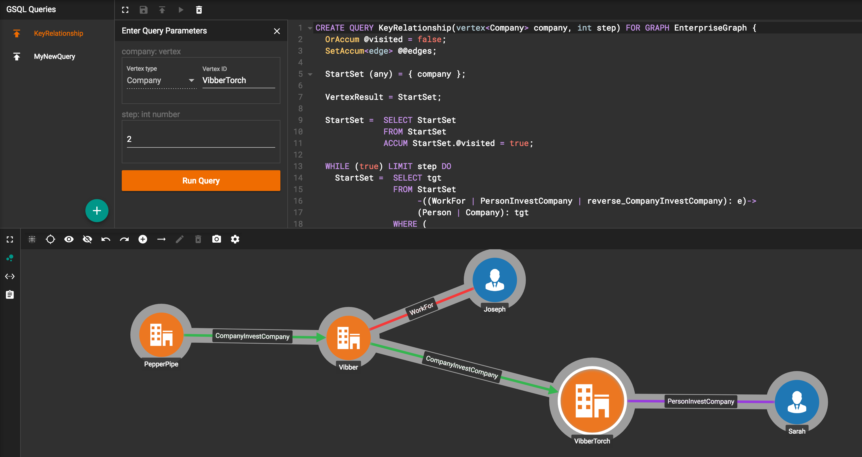Select the KeyRelationship query in the sidebar

click(58, 33)
